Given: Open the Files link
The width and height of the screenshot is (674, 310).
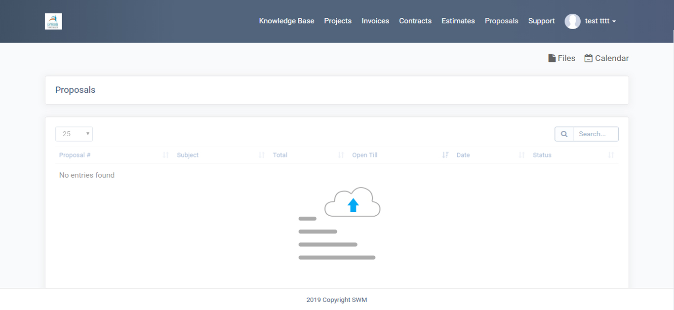Looking at the screenshot, I should 562,58.
